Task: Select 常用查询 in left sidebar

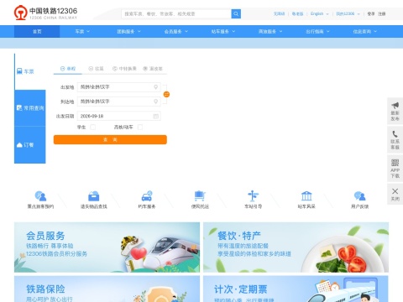Action: 30,108
